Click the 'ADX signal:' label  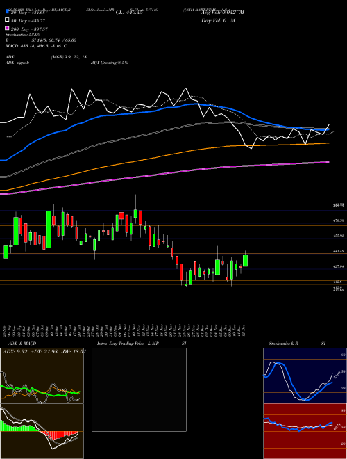click(x=17, y=63)
